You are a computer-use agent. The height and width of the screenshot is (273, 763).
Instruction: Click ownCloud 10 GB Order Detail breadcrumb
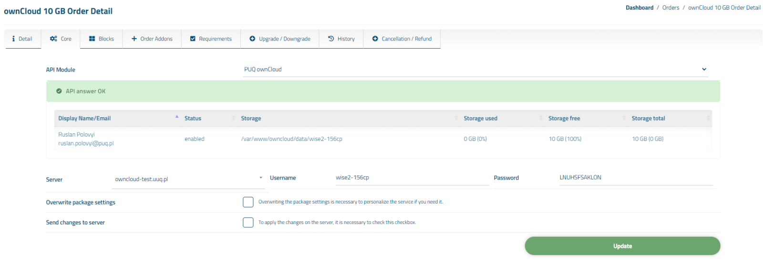pyautogui.click(x=724, y=8)
